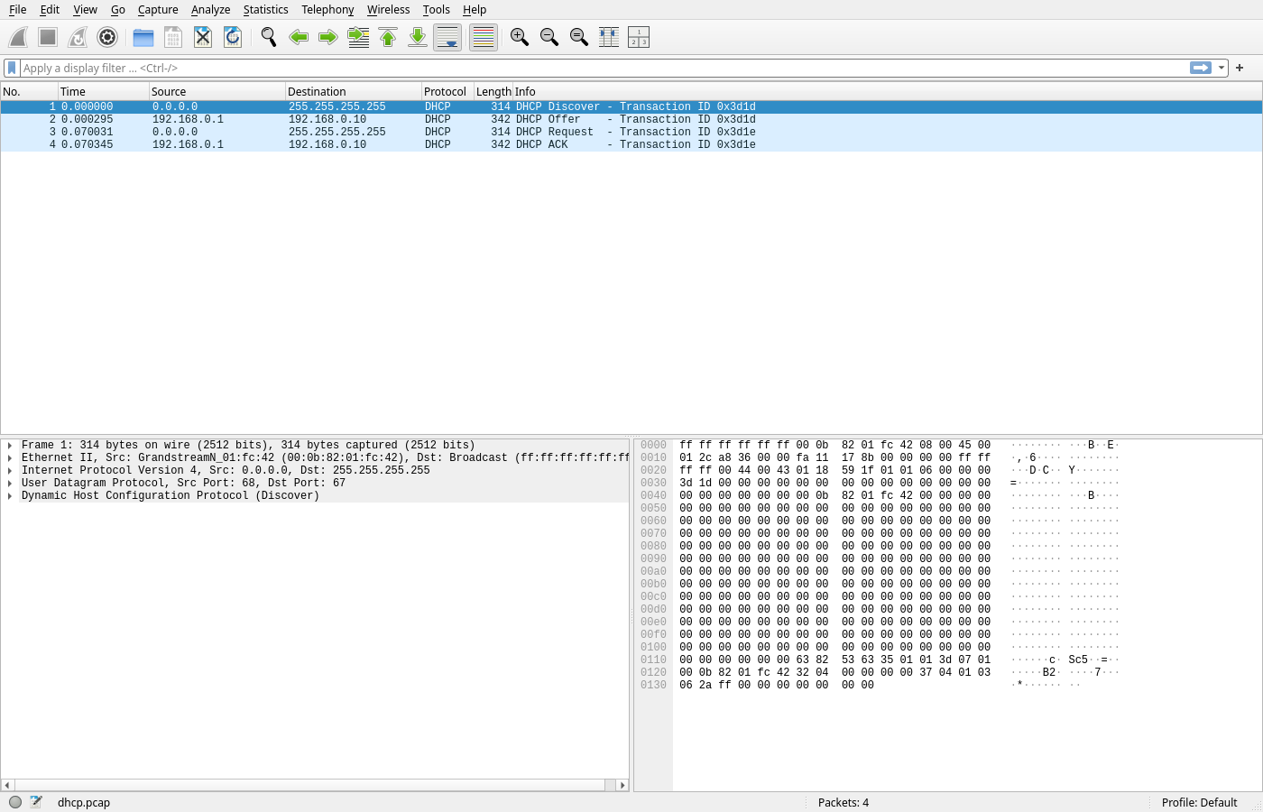Viewport: 1263px width, 812px height.
Task: Go back in packet history
Action: coord(299,37)
